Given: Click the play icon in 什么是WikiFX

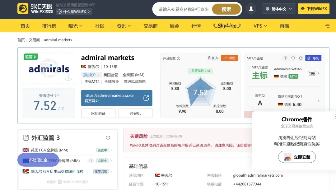Looking at the screenshot, I should pos(59,12).
